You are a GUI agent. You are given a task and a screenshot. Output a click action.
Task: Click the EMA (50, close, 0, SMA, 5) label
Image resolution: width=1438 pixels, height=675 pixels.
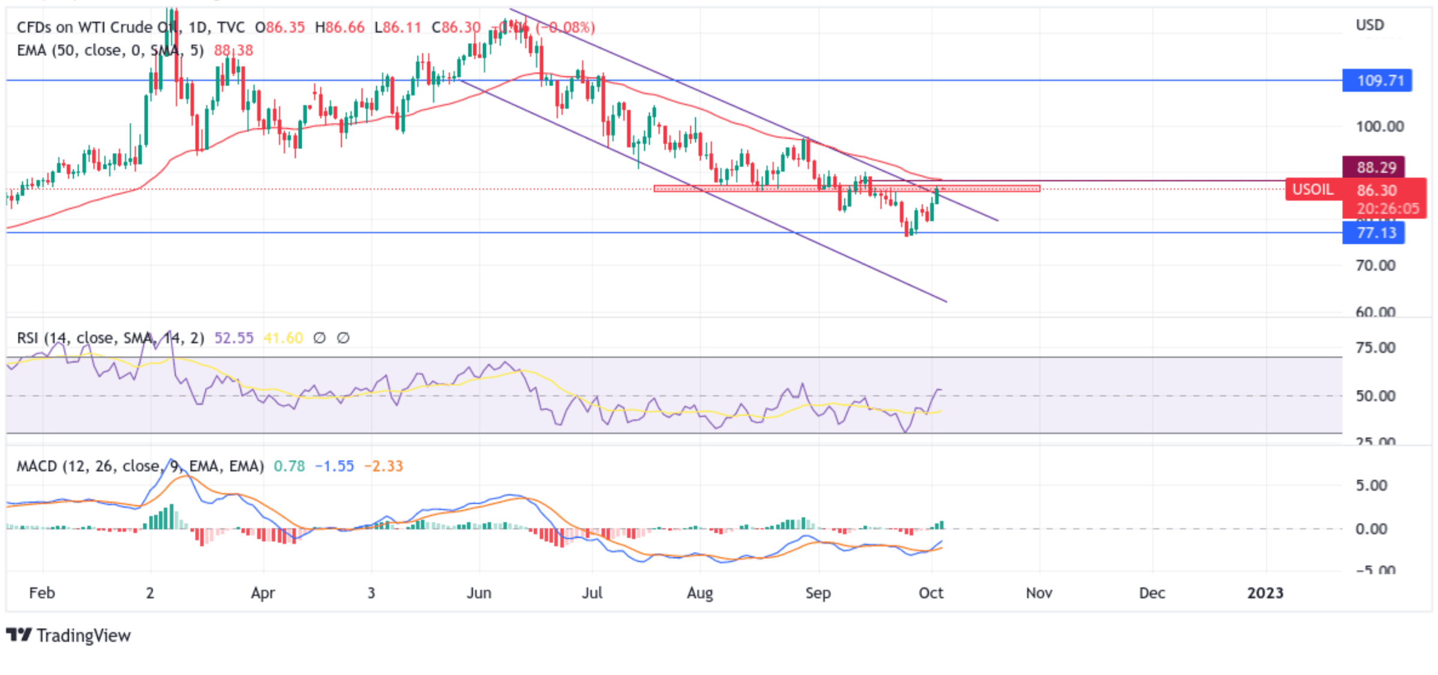coord(110,50)
